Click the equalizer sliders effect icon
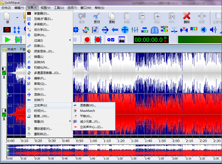Viewport: 222px width, 164px height. pyautogui.click(x=135, y=30)
